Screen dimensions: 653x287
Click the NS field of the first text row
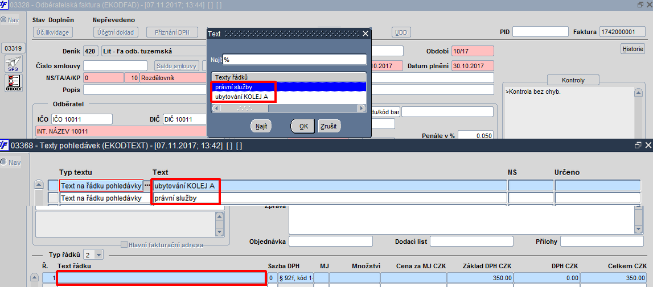[531, 185]
